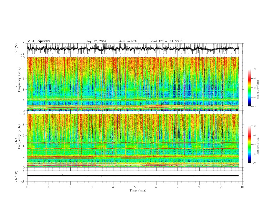Click the "8" kHz tick of ch.1 spectrogram
Screen dimensions: 273x210
[24, 68]
